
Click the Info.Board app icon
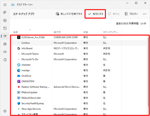[x=19, y=48]
